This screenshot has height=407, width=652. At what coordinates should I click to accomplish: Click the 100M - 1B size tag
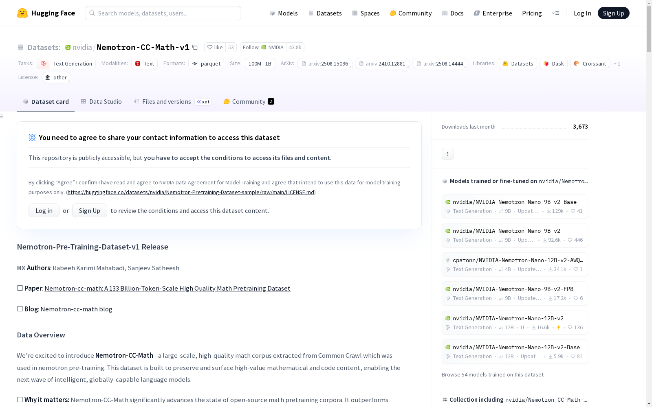260,63
